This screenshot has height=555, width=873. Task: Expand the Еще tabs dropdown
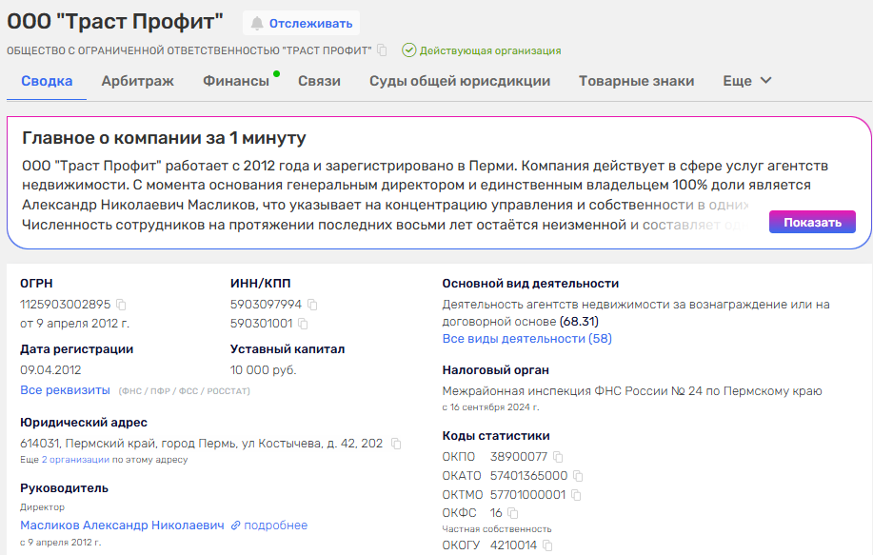[x=747, y=81]
